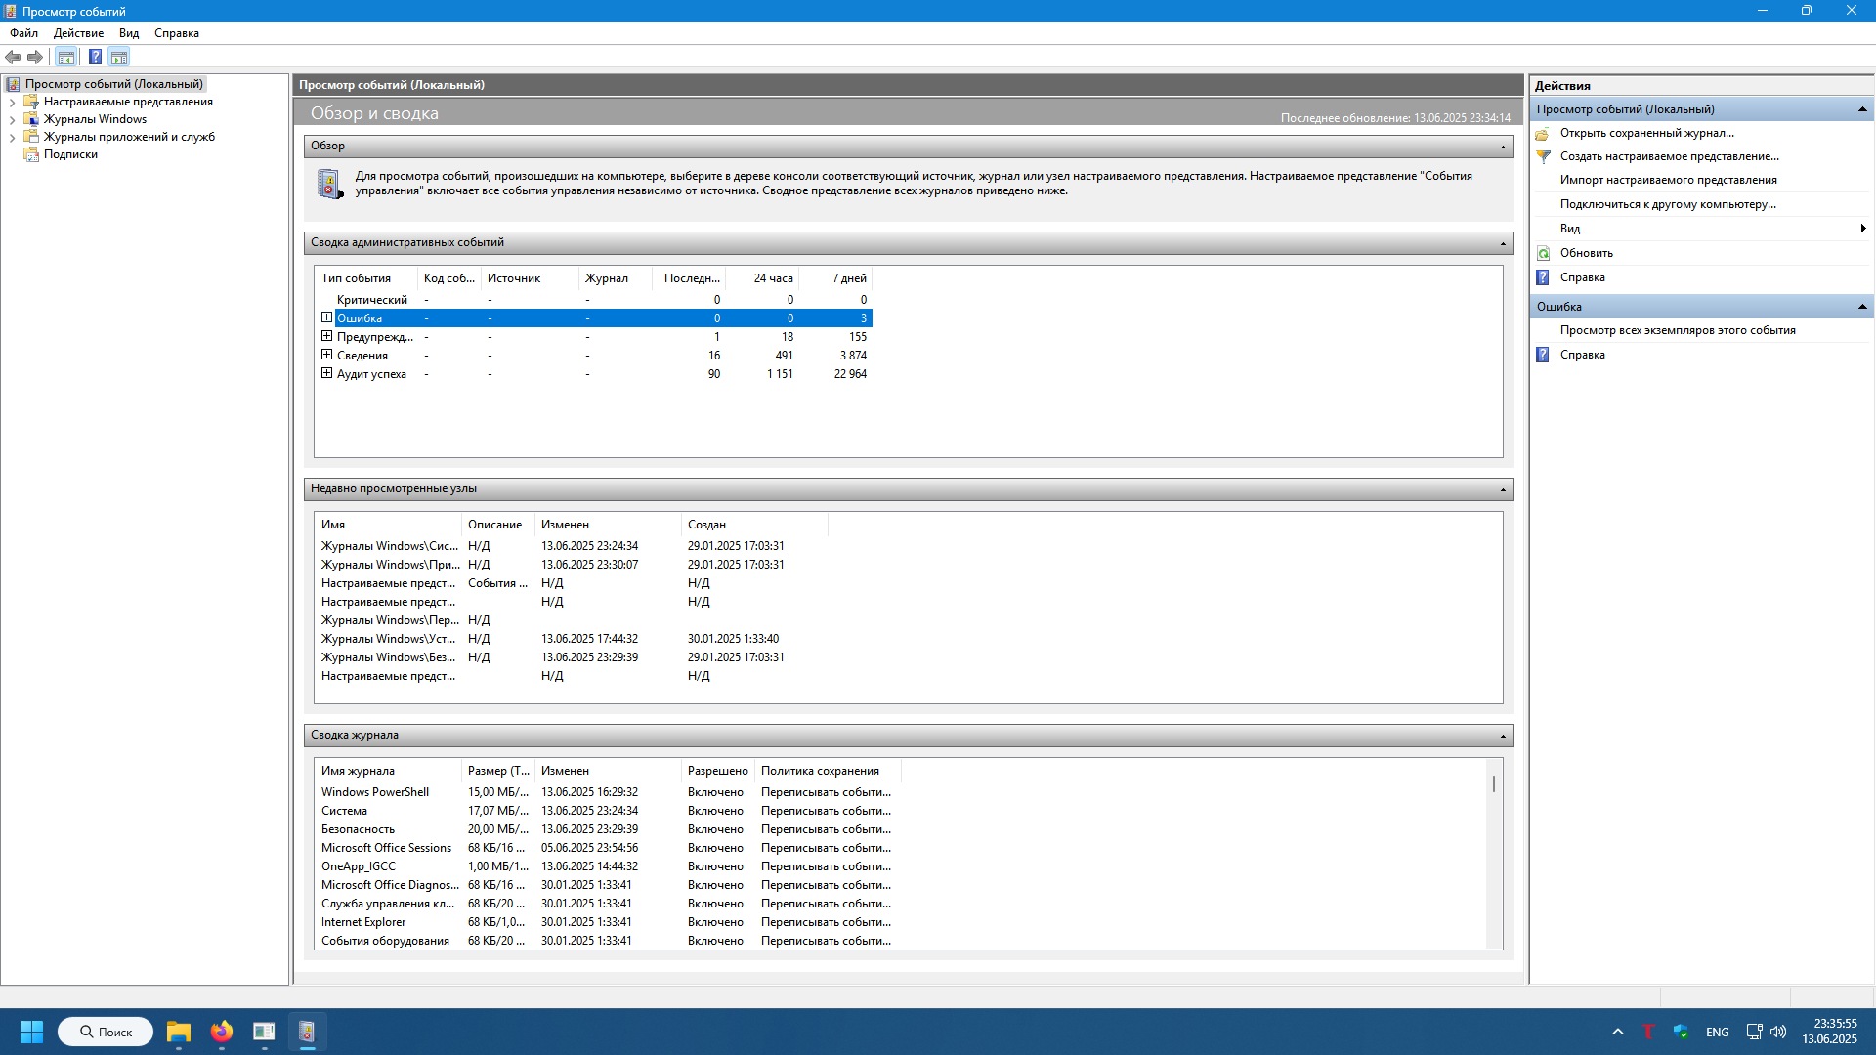Image resolution: width=1876 pixels, height=1055 pixels.
Task: Click the show/hide action pane toolbar icon
Action: [118, 57]
